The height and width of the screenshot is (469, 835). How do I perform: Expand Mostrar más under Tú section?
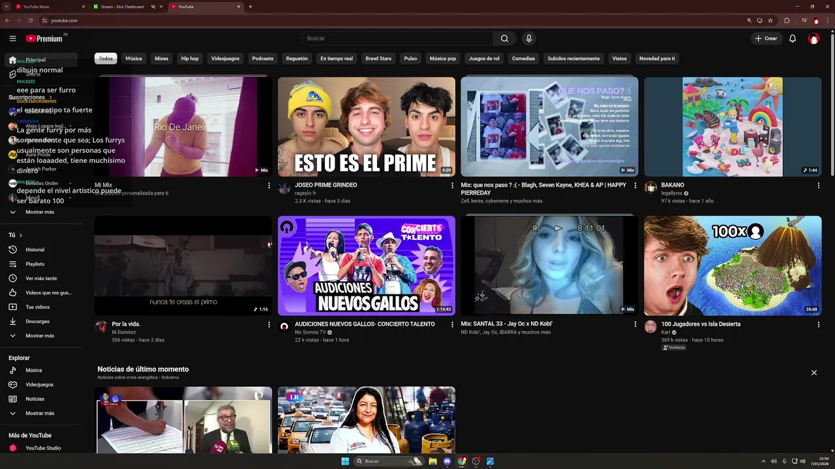point(42,335)
